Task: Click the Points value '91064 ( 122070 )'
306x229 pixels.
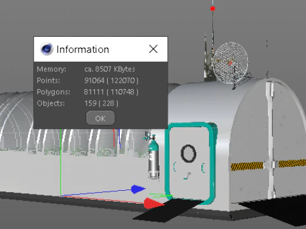Action: [111, 80]
